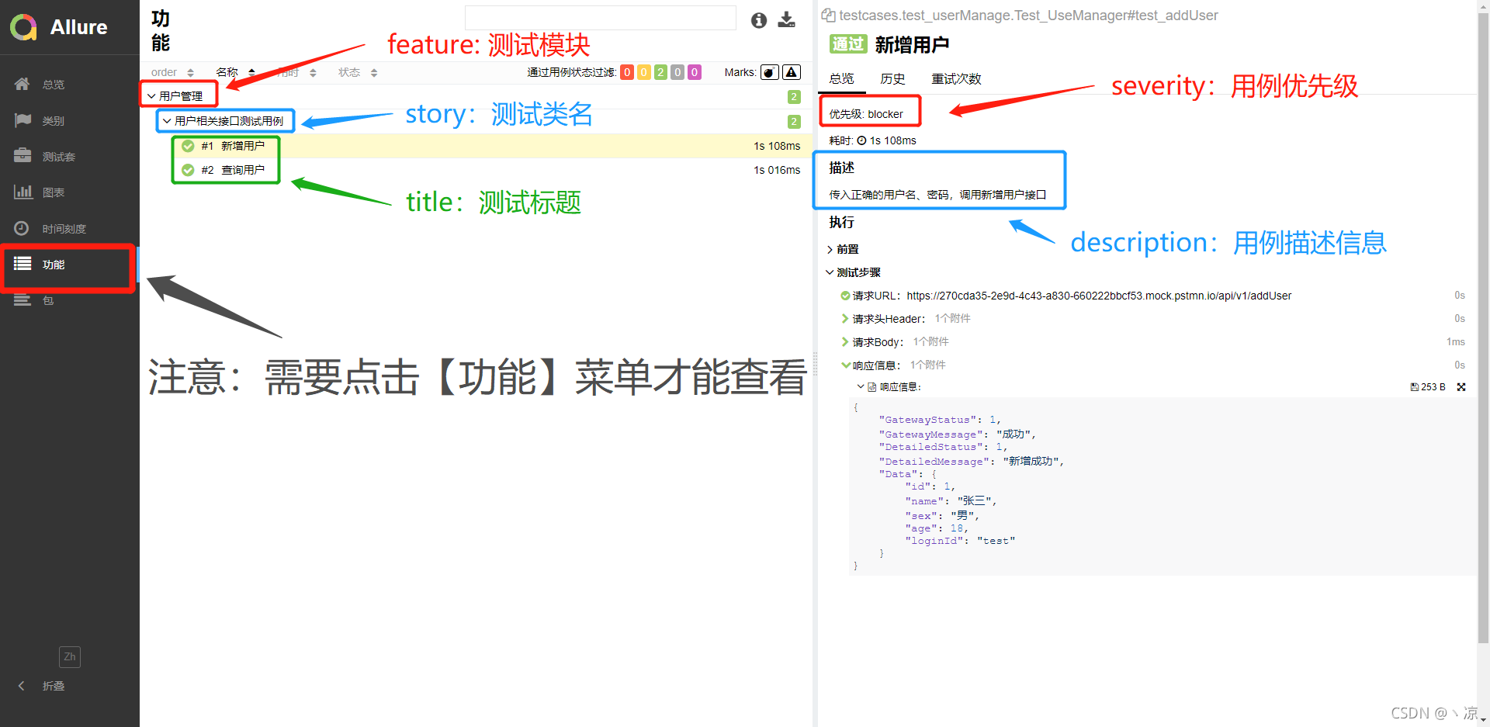Viewport: 1490px width, 727px height.
Task: Click the 通过 passed status label
Action: point(848,44)
